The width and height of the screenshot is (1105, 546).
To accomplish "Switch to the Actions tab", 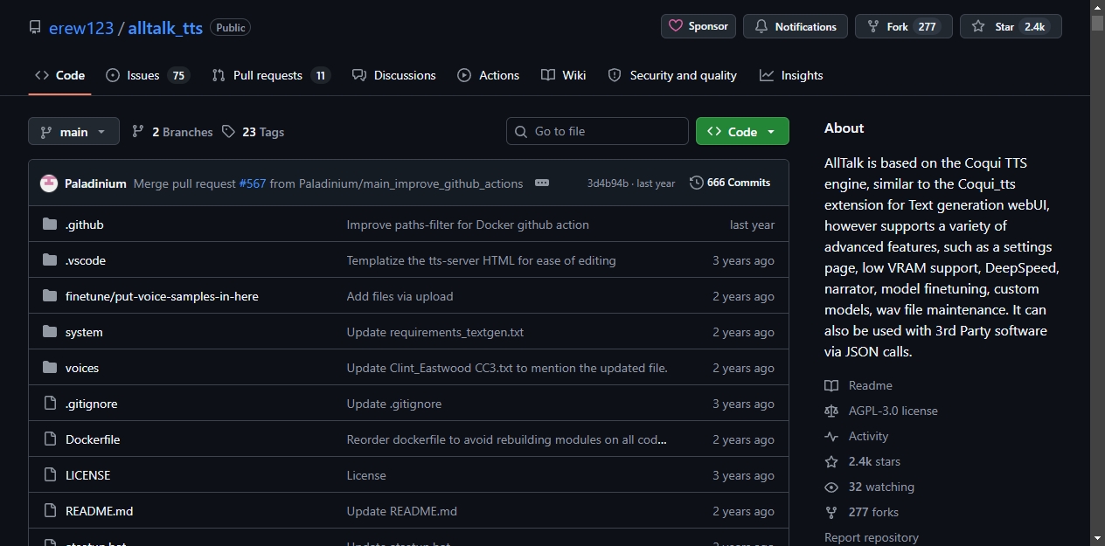I will pos(488,75).
